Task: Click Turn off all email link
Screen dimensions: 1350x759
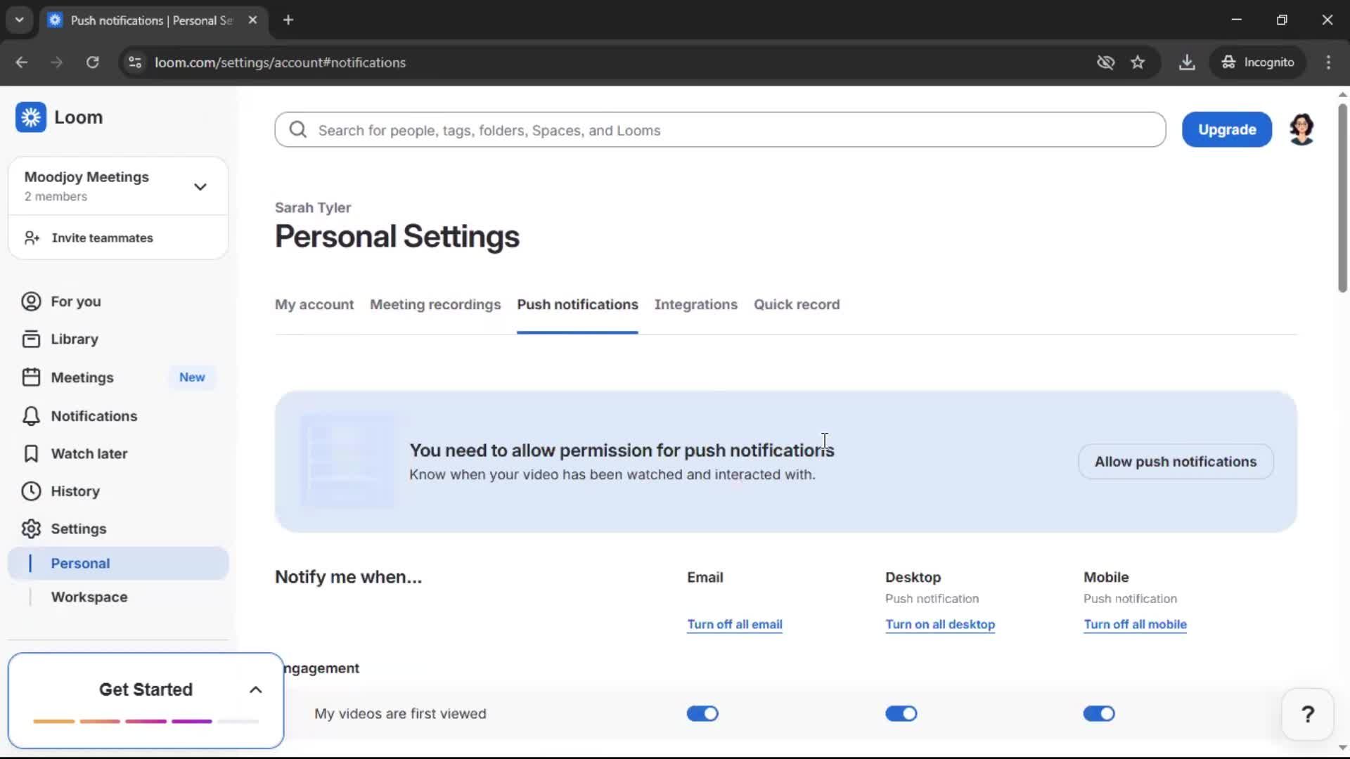Action: (734, 624)
